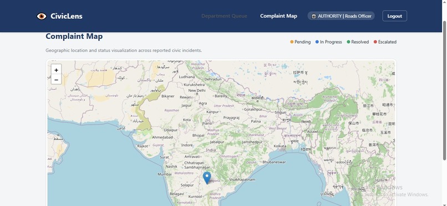Click the In Progress legend label
447x206 pixels.
pos(331,42)
